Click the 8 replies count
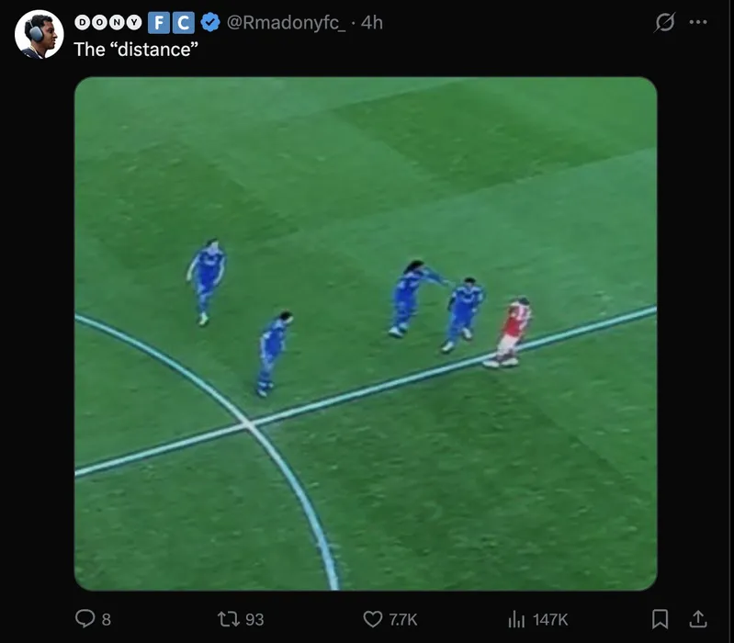 pyautogui.click(x=106, y=620)
